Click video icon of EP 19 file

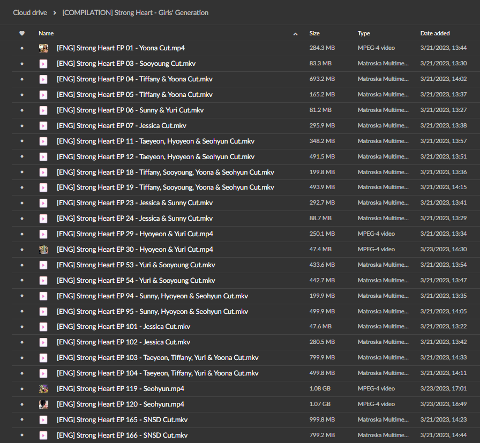click(x=43, y=187)
